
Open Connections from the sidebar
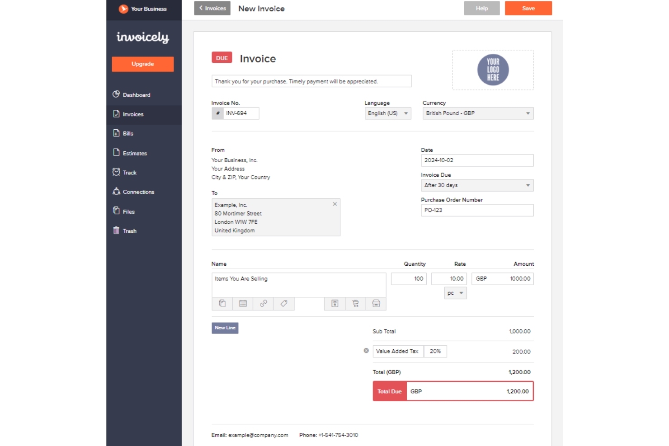[x=138, y=192]
